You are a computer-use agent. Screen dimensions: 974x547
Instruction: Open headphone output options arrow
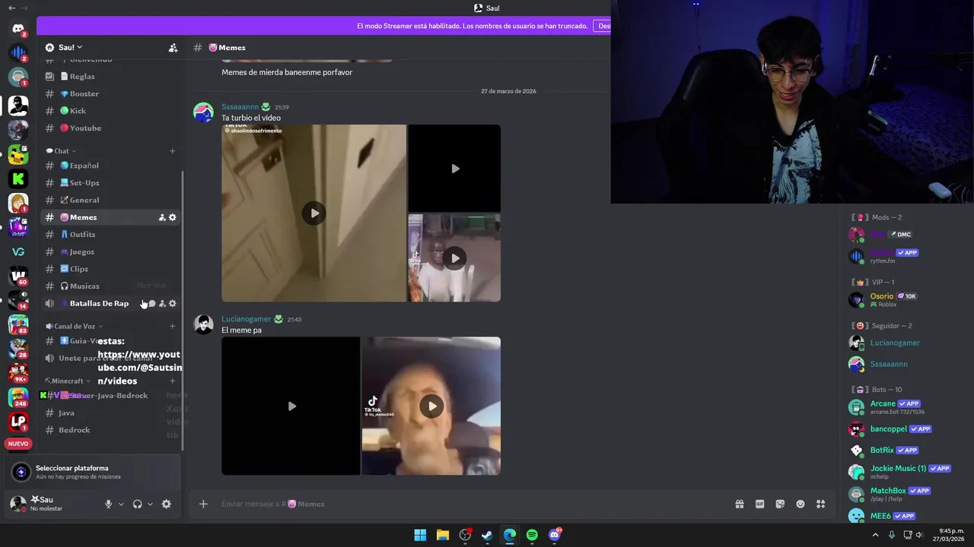[x=150, y=504]
